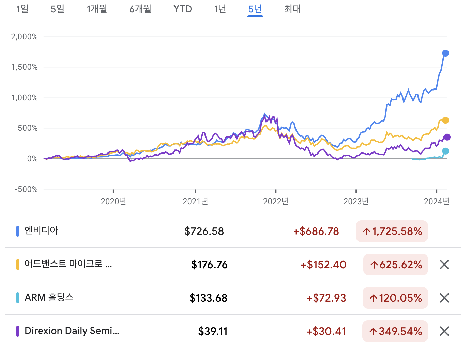This screenshot has width=471, height=354.
Task: Click the $726.58 price
Action: coord(204,231)
